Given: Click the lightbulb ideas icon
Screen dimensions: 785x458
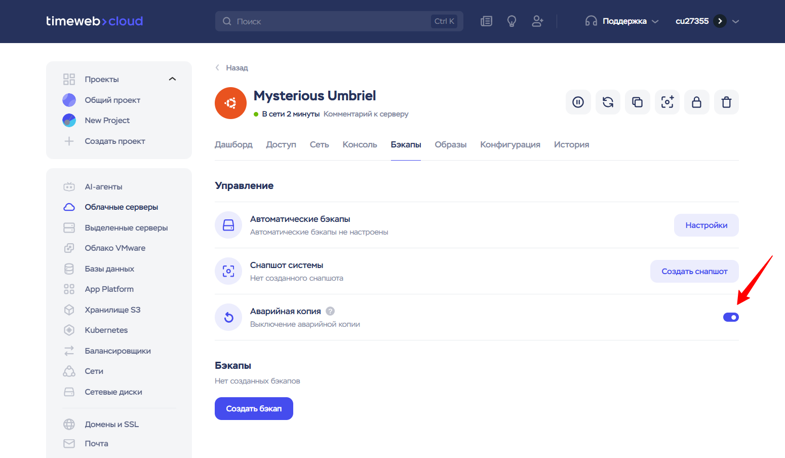Looking at the screenshot, I should pos(512,21).
